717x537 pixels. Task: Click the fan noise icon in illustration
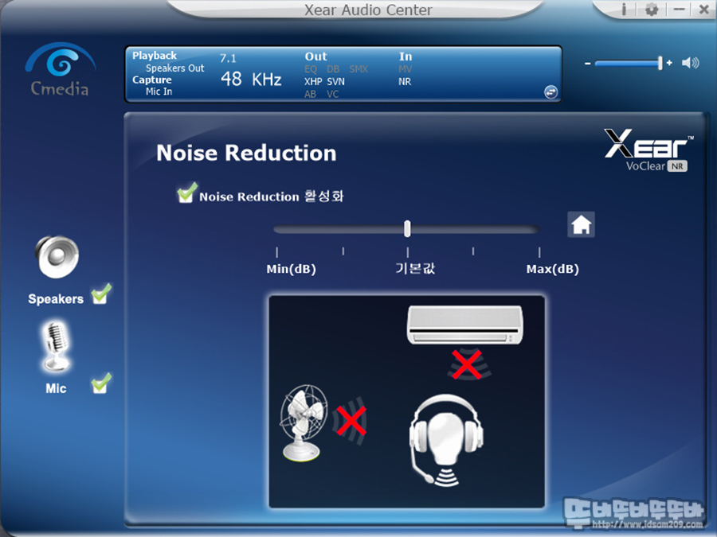click(304, 422)
